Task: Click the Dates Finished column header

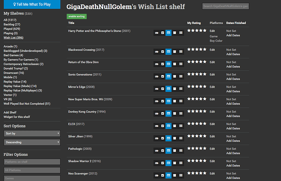Action: [236, 23]
